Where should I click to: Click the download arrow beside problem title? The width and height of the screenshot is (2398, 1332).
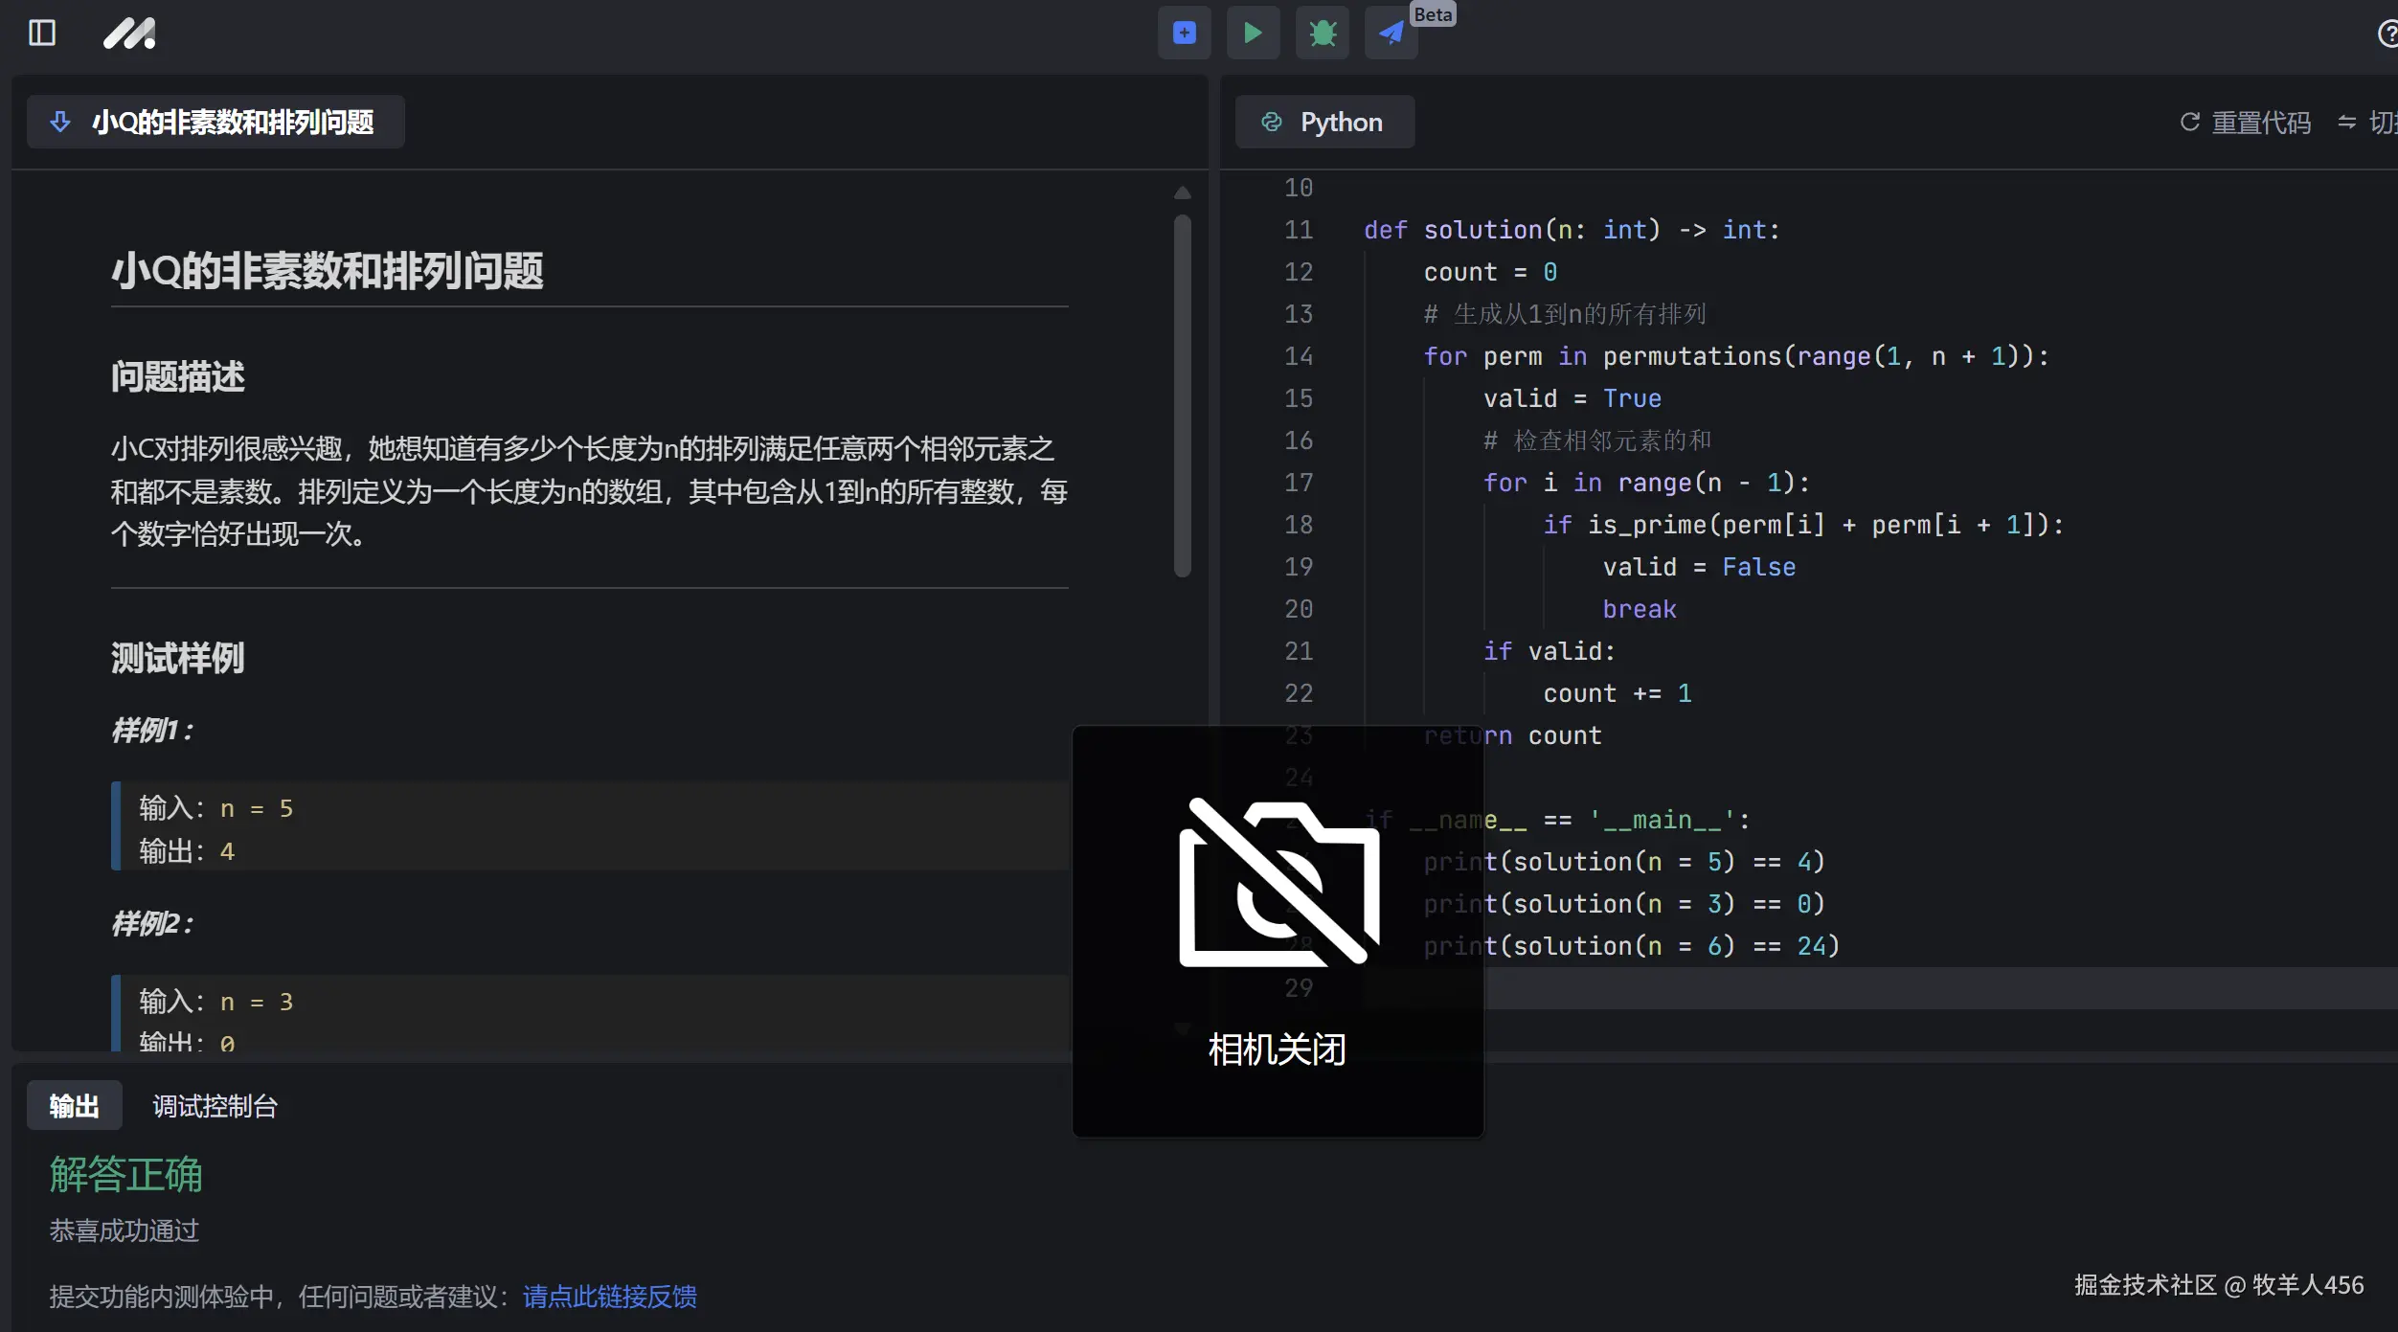[60, 123]
